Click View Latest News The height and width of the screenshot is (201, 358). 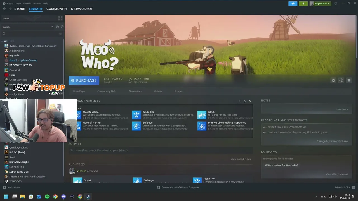(x=241, y=159)
